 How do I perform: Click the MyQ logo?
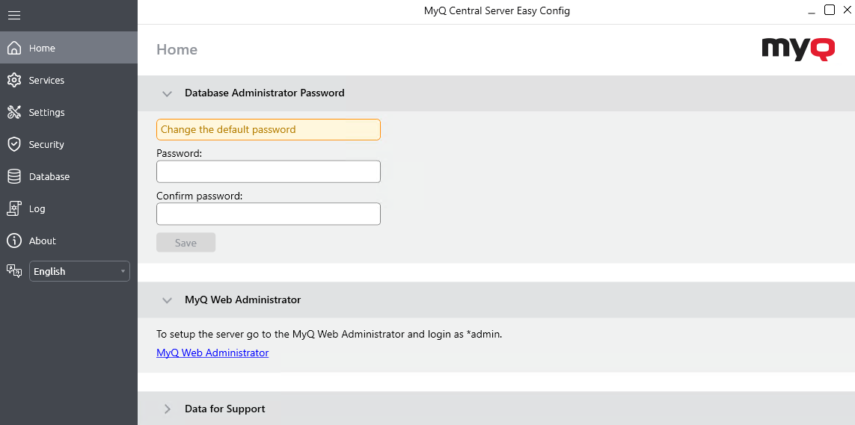[x=798, y=49]
